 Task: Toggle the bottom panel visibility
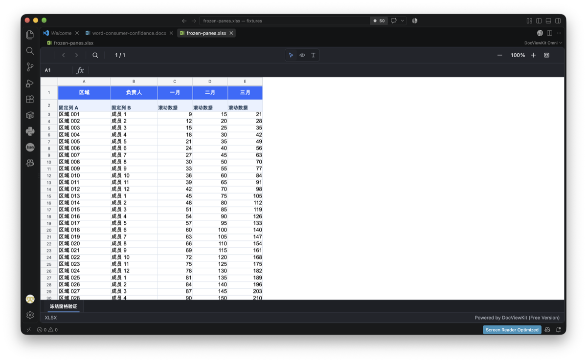(548, 21)
